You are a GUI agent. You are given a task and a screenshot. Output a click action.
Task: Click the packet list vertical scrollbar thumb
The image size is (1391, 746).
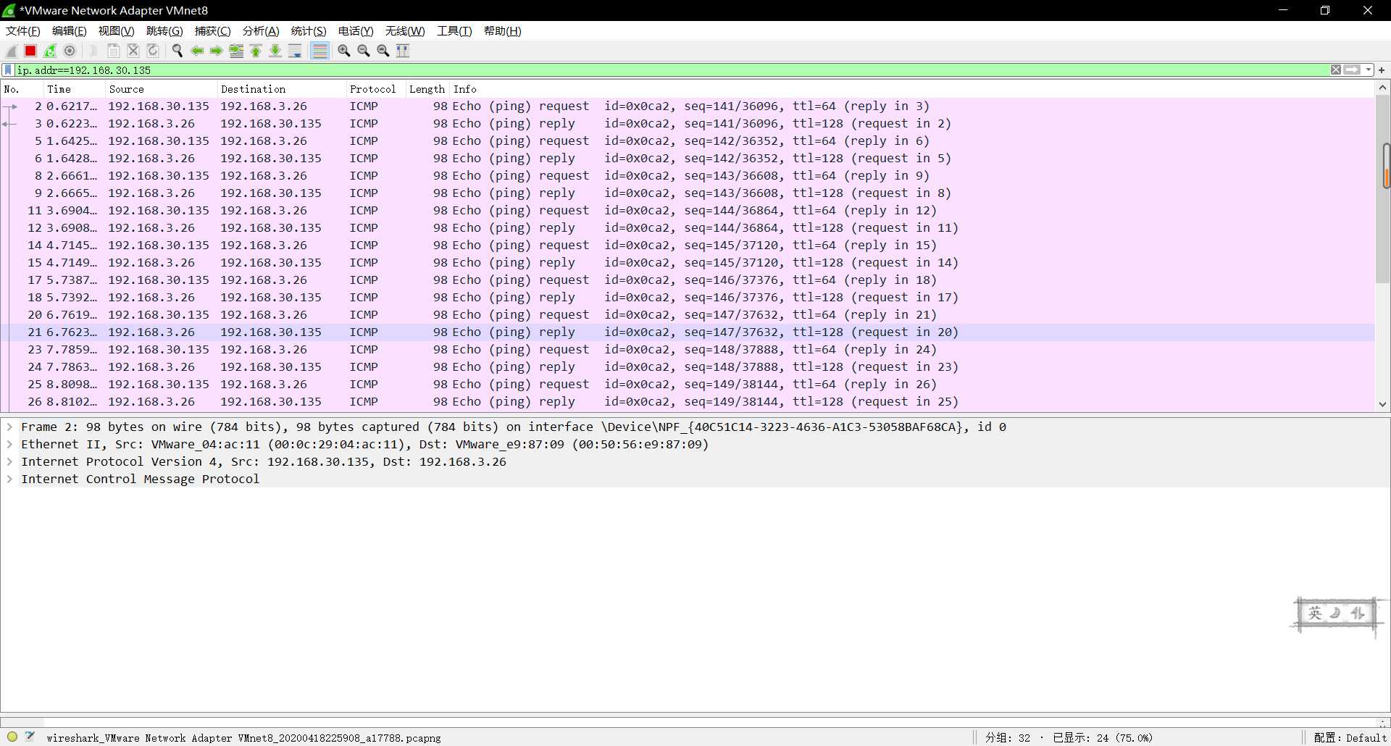point(1382,190)
